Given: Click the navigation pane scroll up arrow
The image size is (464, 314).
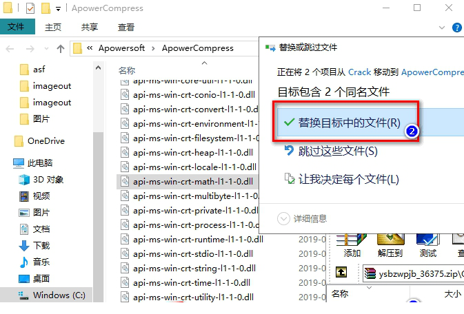Looking at the screenshot, I should (98, 67).
